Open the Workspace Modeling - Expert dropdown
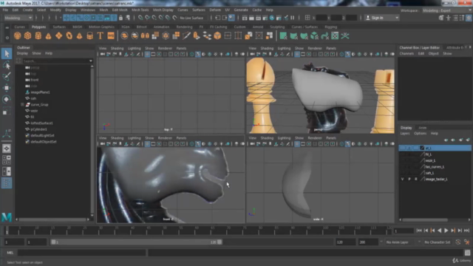473x266 pixels. point(446,10)
